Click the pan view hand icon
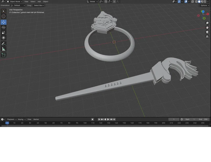Viewport: 211px width, 162px height. [207, 27]
